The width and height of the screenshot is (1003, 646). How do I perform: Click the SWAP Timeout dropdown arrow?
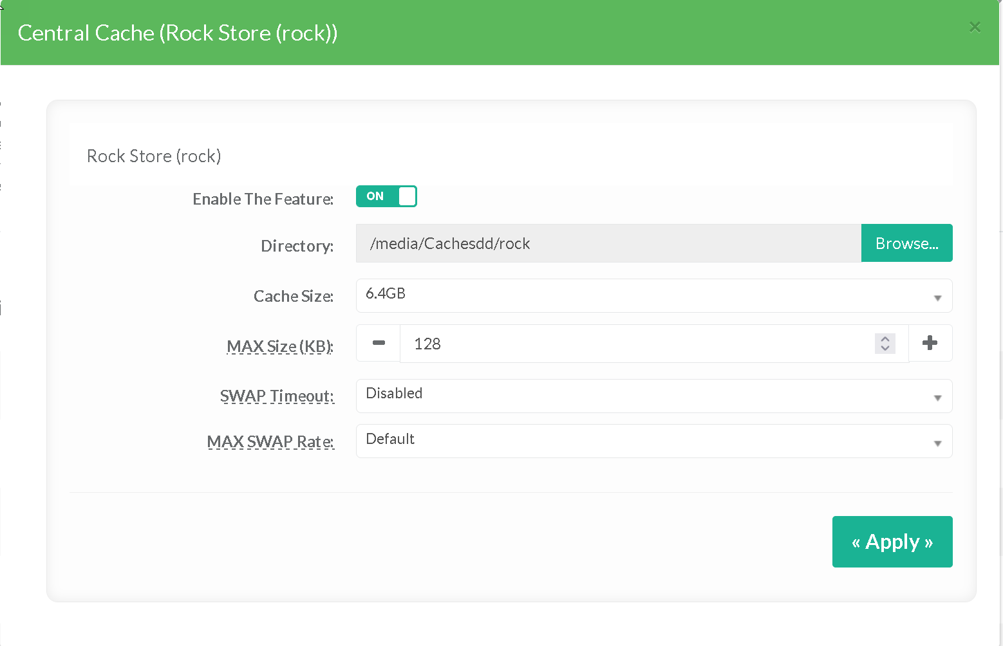pyautogui.click(x=937, y=398)
